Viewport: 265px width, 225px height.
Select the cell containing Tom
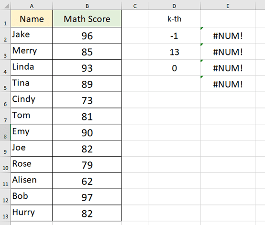coord(32,116)
